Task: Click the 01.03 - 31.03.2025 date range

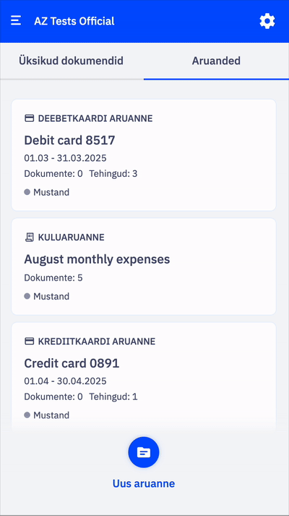Action: [65, 158]
